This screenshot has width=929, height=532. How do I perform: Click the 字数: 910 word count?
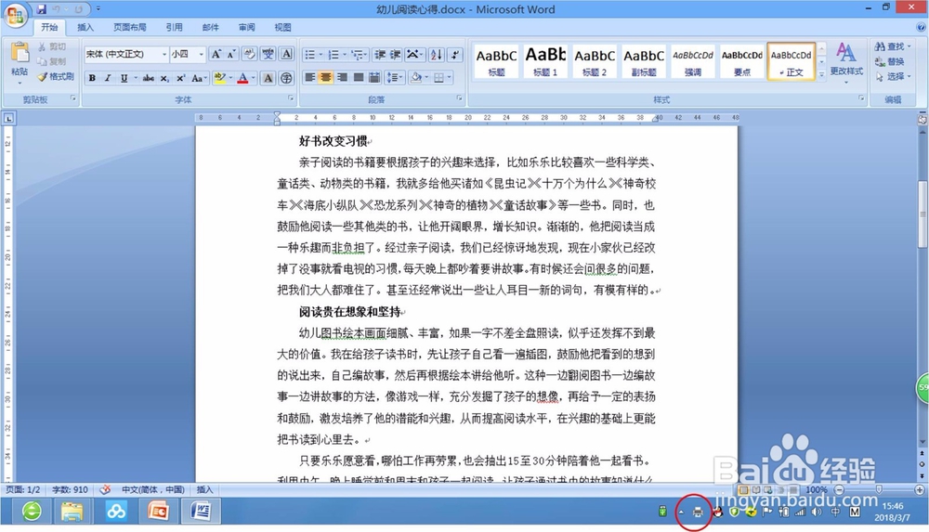coord(70,490)
